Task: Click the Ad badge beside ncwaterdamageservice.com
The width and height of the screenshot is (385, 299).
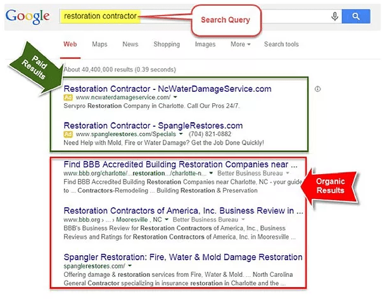Action: tap(68, 98)
